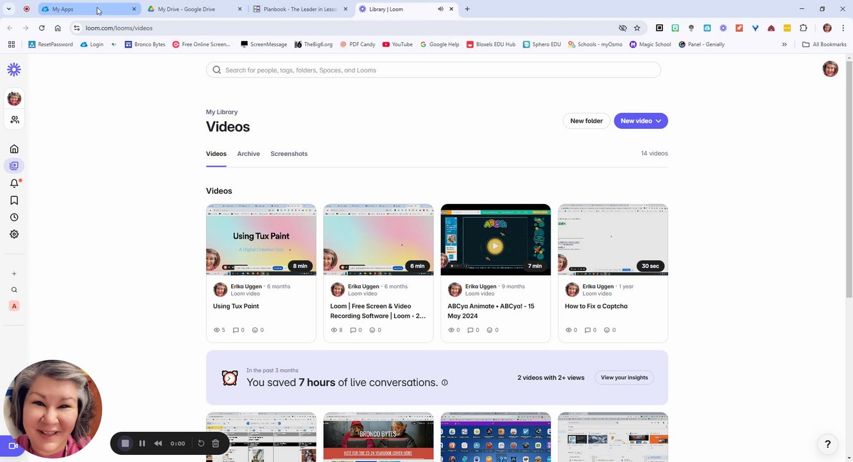Click View your insights button
Screen dimensions: 853x462
[625, 377]
